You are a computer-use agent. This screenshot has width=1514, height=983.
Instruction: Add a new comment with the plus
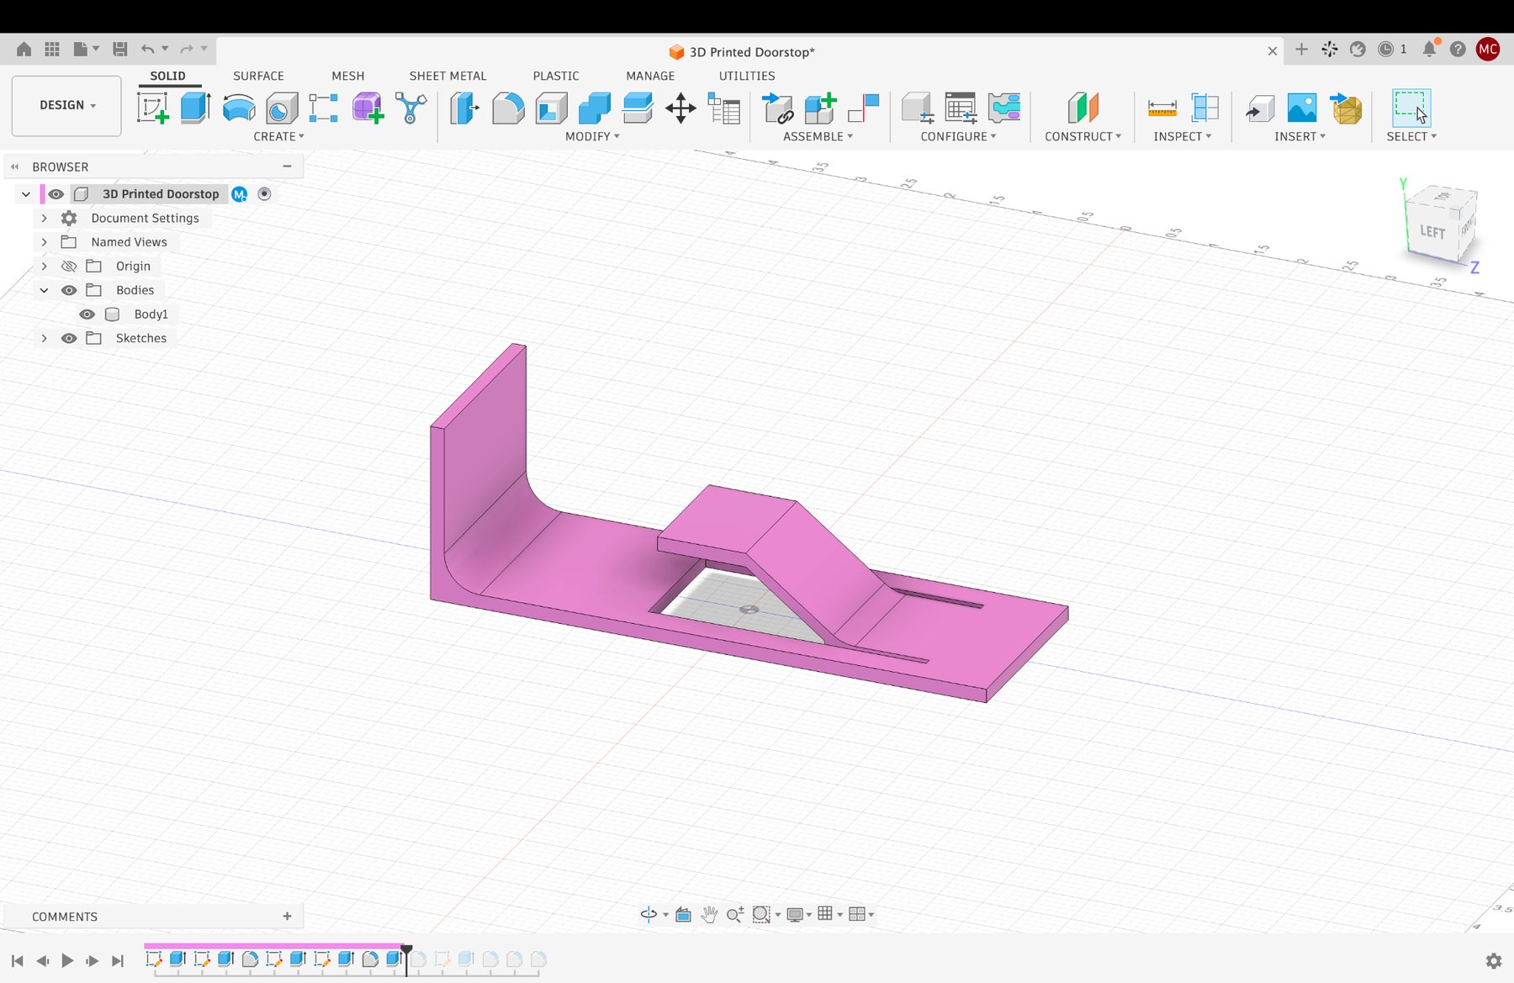pyautogui.click(x=287, y=916)
